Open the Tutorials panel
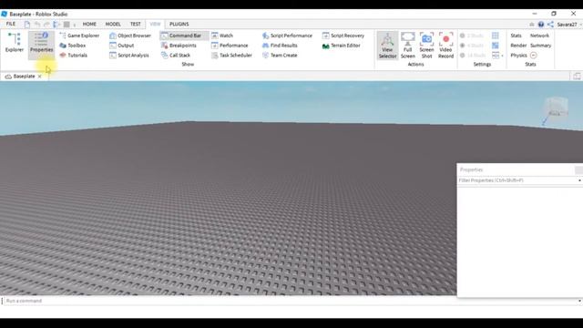 click(74, 55)
